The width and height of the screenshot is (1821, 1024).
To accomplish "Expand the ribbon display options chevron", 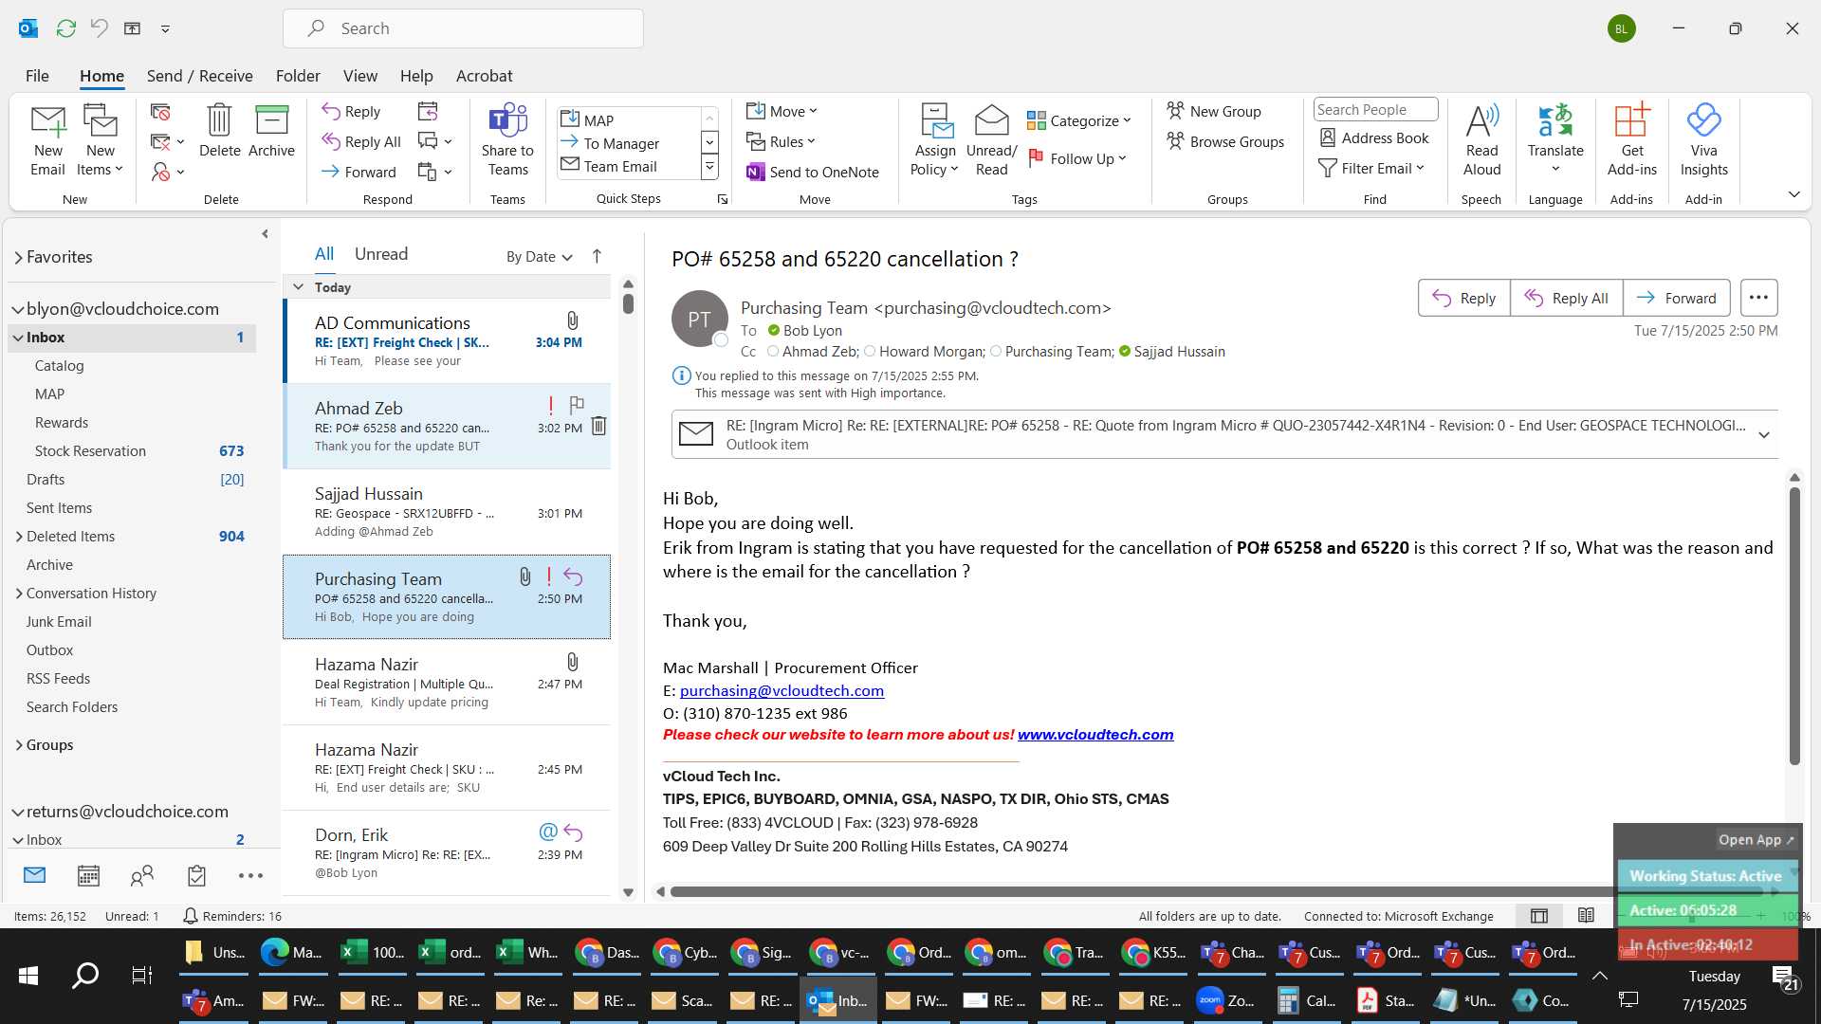I will pyautogui.click(x=1794, y=193).
